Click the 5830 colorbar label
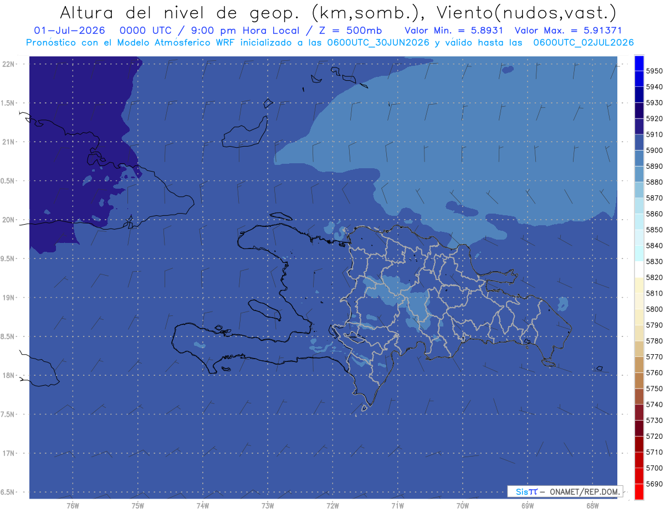 [x=654, y=262]
